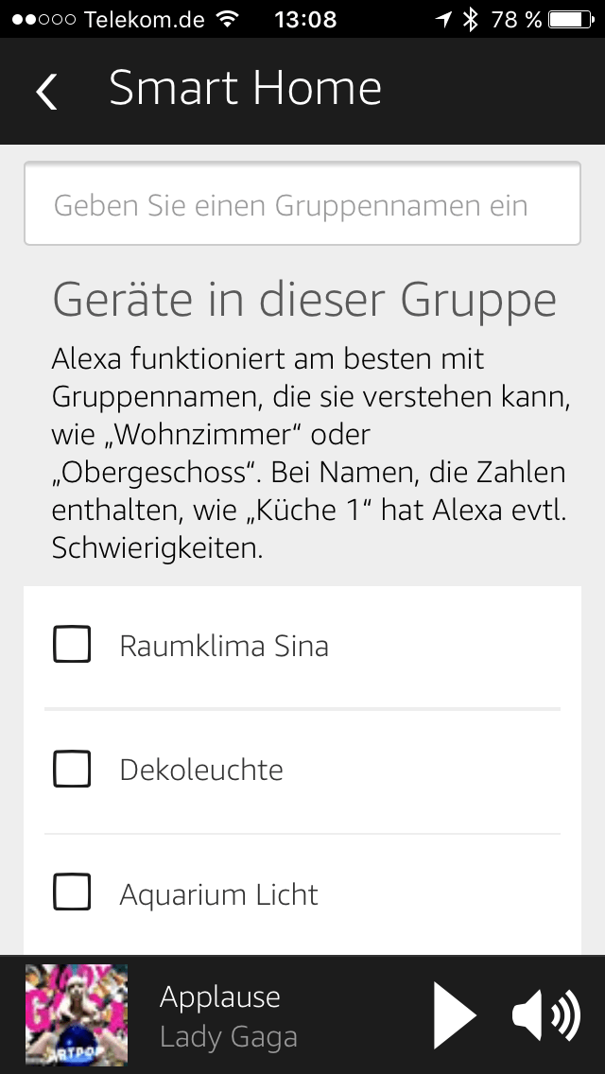Image resolution: width=605 pixels, height=1074 pixels.
Task: Tap the Smart Home header title
Action: tap(245, 88)
